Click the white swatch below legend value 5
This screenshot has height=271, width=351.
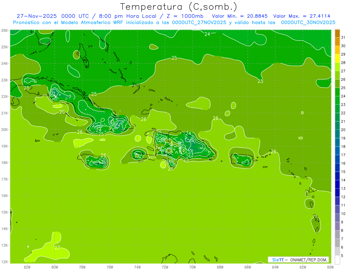[x=337, y=260]
